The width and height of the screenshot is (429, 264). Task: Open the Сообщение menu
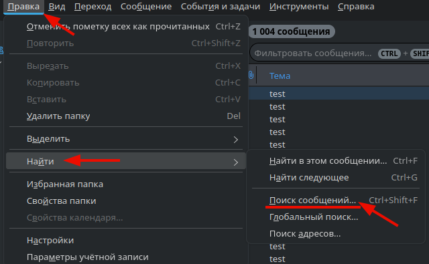click(x=146, y=7)
